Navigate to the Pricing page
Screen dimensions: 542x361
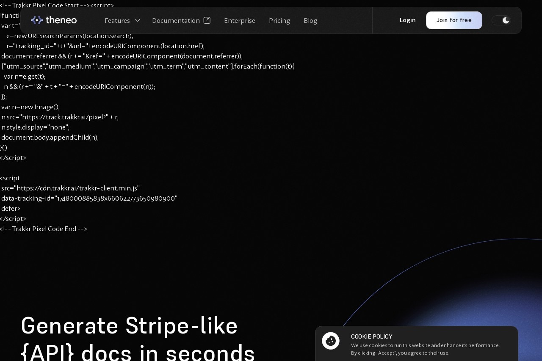(x=279, y=20)
